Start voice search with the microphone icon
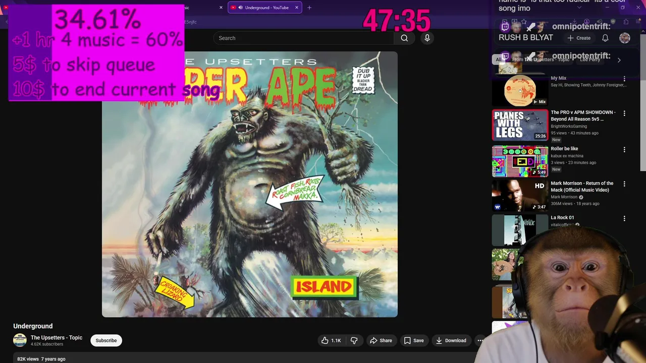The width and height of the screenshot is (646, 363). pyautogui.click(x=427, y=38)
